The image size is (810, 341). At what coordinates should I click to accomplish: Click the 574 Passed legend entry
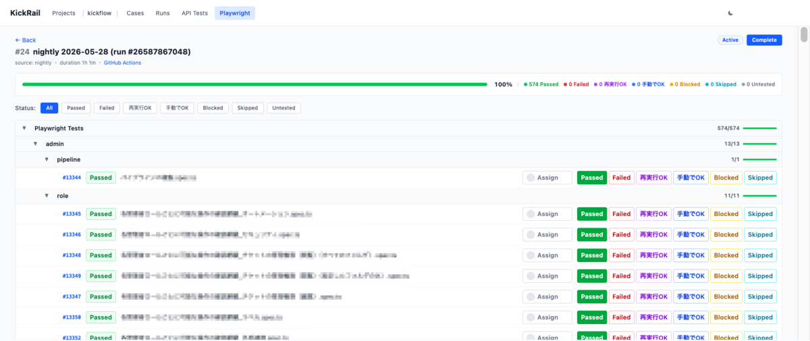(x=541, y=84)
